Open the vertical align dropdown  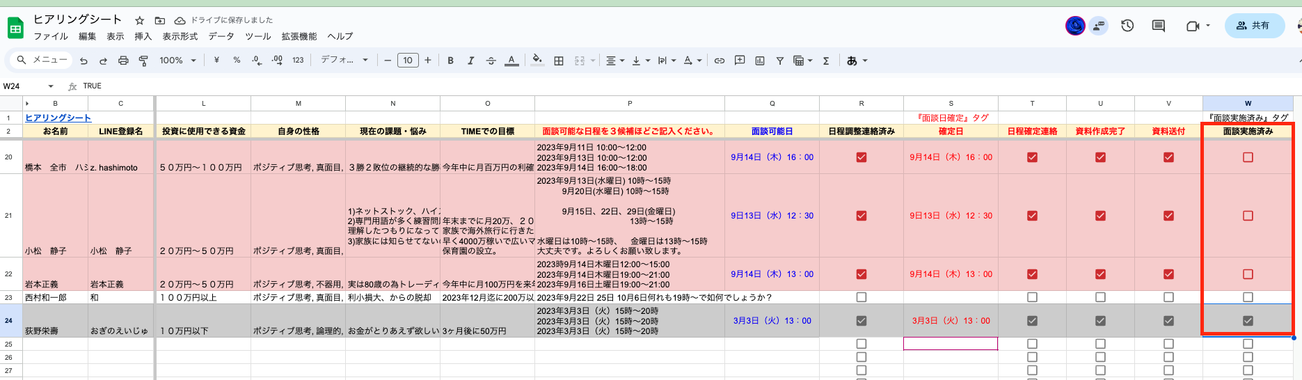tap(641, 61)
